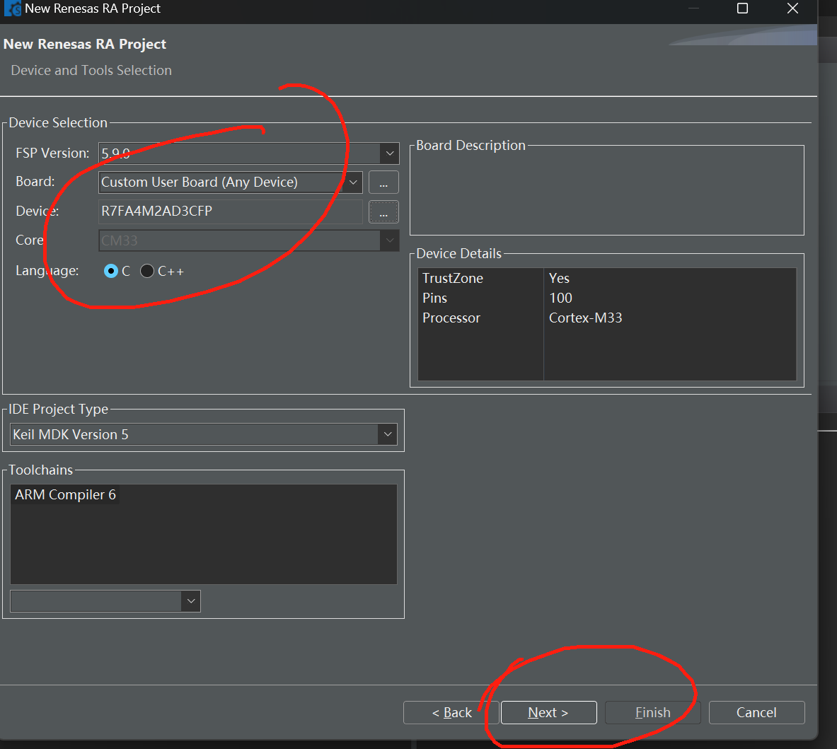Select the C++ language radio button

pos(147,271)
